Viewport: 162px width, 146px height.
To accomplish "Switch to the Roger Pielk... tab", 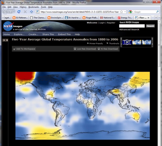I will (90, 18).
